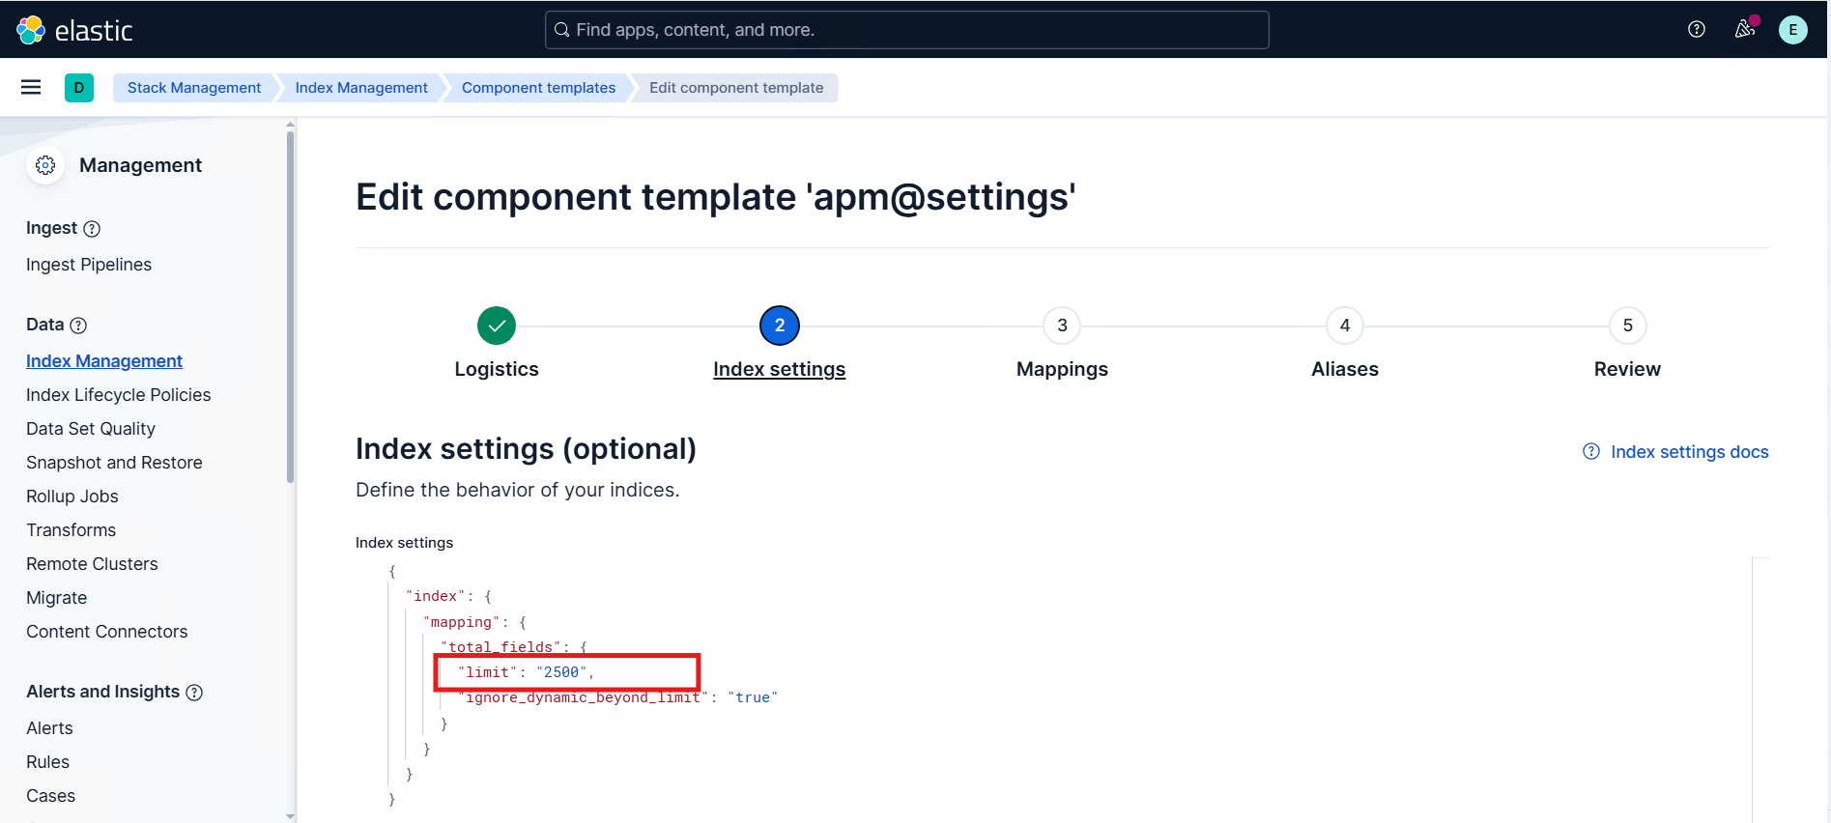Open Remote Clusters in sidebar
This screenshot has width=1831, height=823.
[92, 564]
